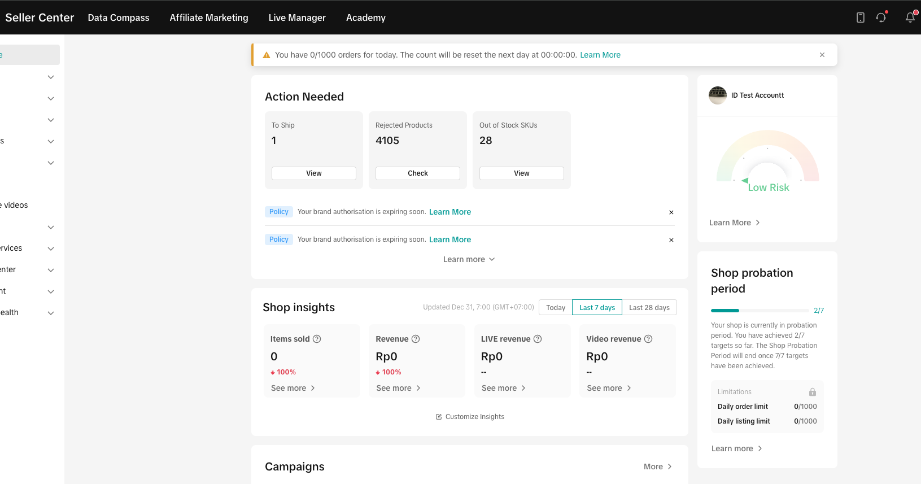Click the customer support headset icon
Screen dimensions: 921x484
[x=881, y=18]
